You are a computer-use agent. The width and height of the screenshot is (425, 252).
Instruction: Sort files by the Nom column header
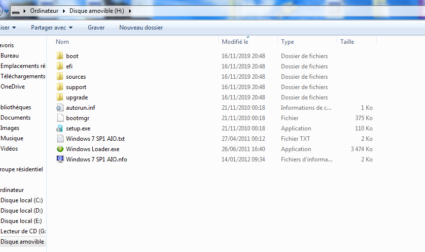pyautogui.click(x=63, y=42)
